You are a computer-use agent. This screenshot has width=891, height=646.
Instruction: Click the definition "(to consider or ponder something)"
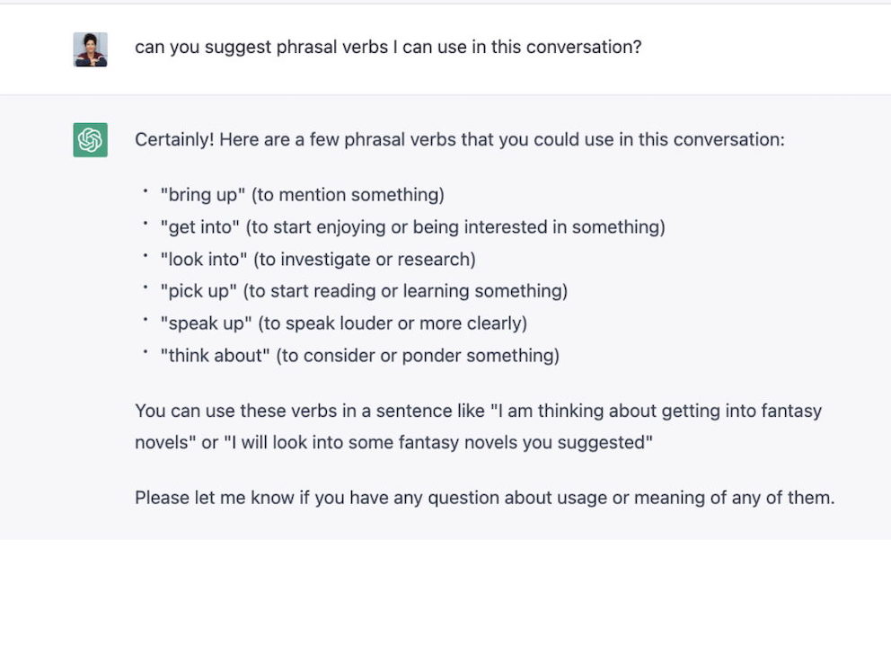point(418,356)
